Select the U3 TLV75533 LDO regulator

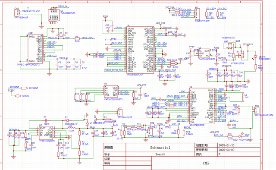coord(204,53)
